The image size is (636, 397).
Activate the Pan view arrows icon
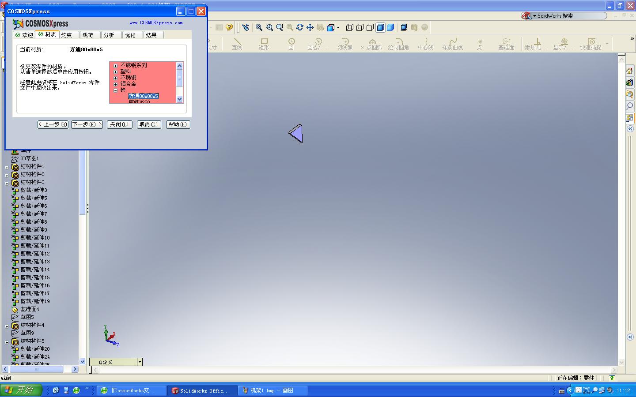coord(310,27)
